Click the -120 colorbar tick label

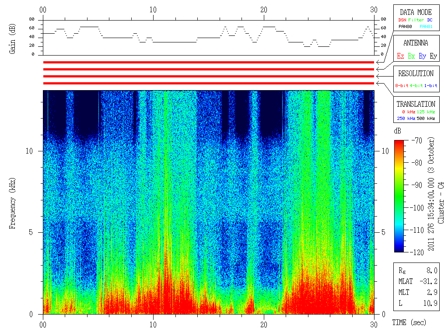point(418,252)
